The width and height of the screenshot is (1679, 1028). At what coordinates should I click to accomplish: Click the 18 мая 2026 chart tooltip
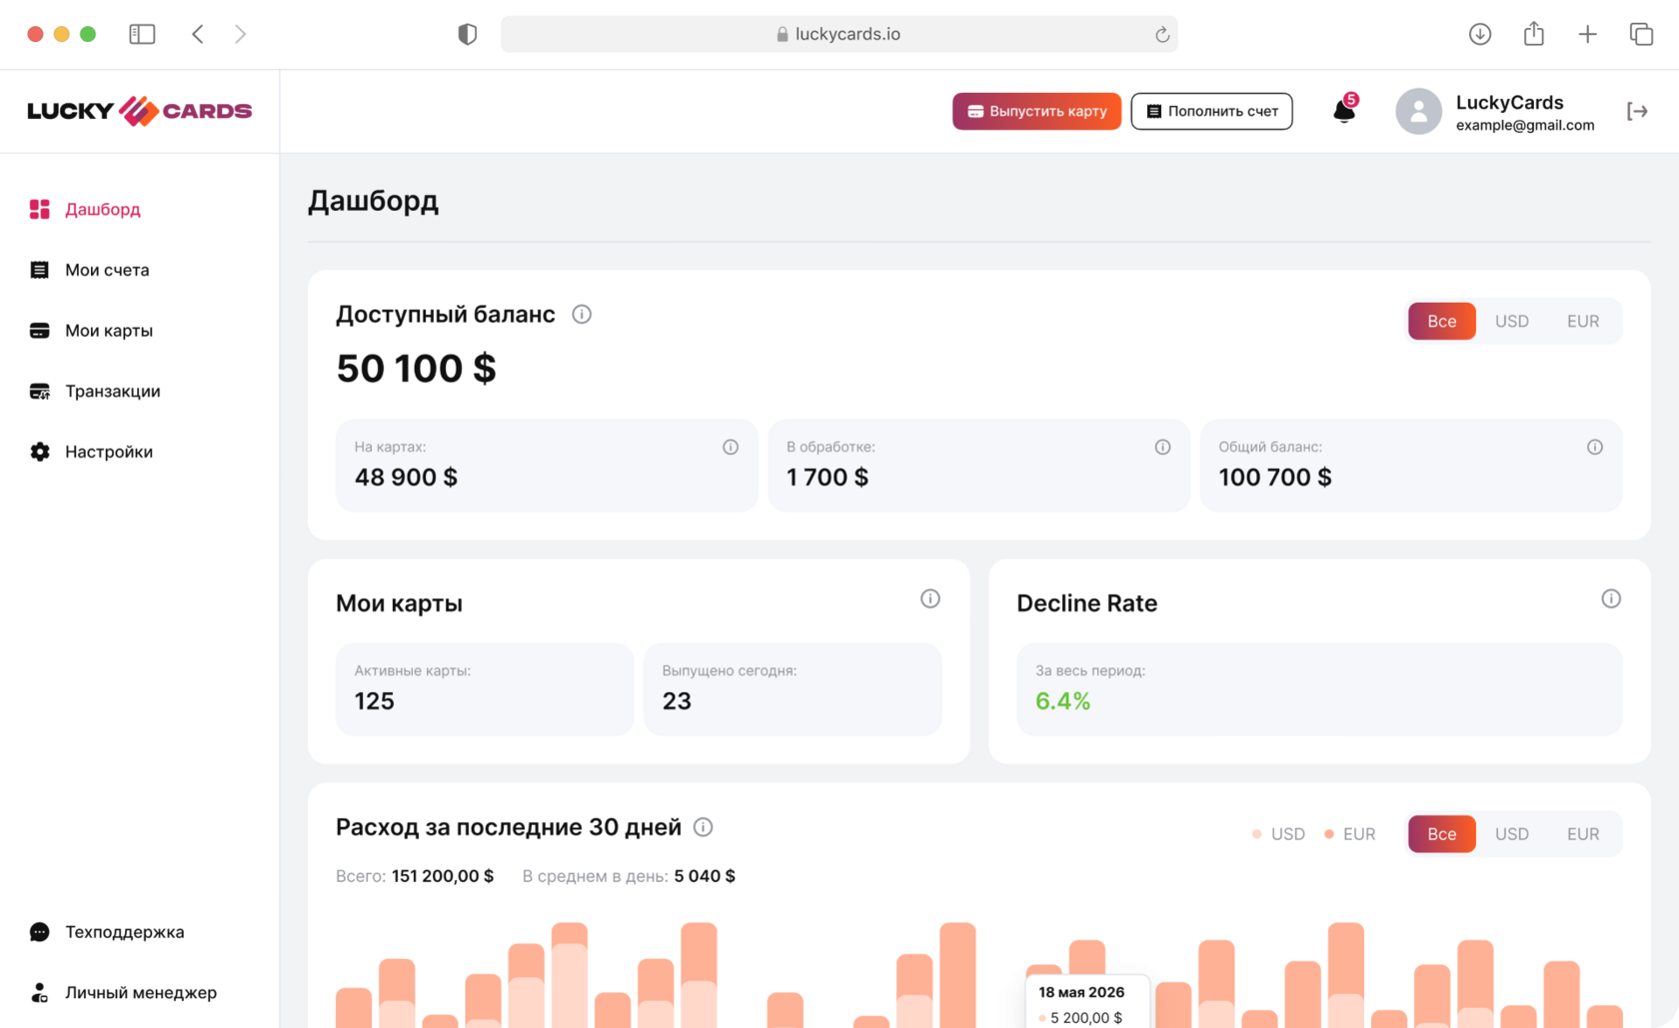(x=1088, y=1002)
